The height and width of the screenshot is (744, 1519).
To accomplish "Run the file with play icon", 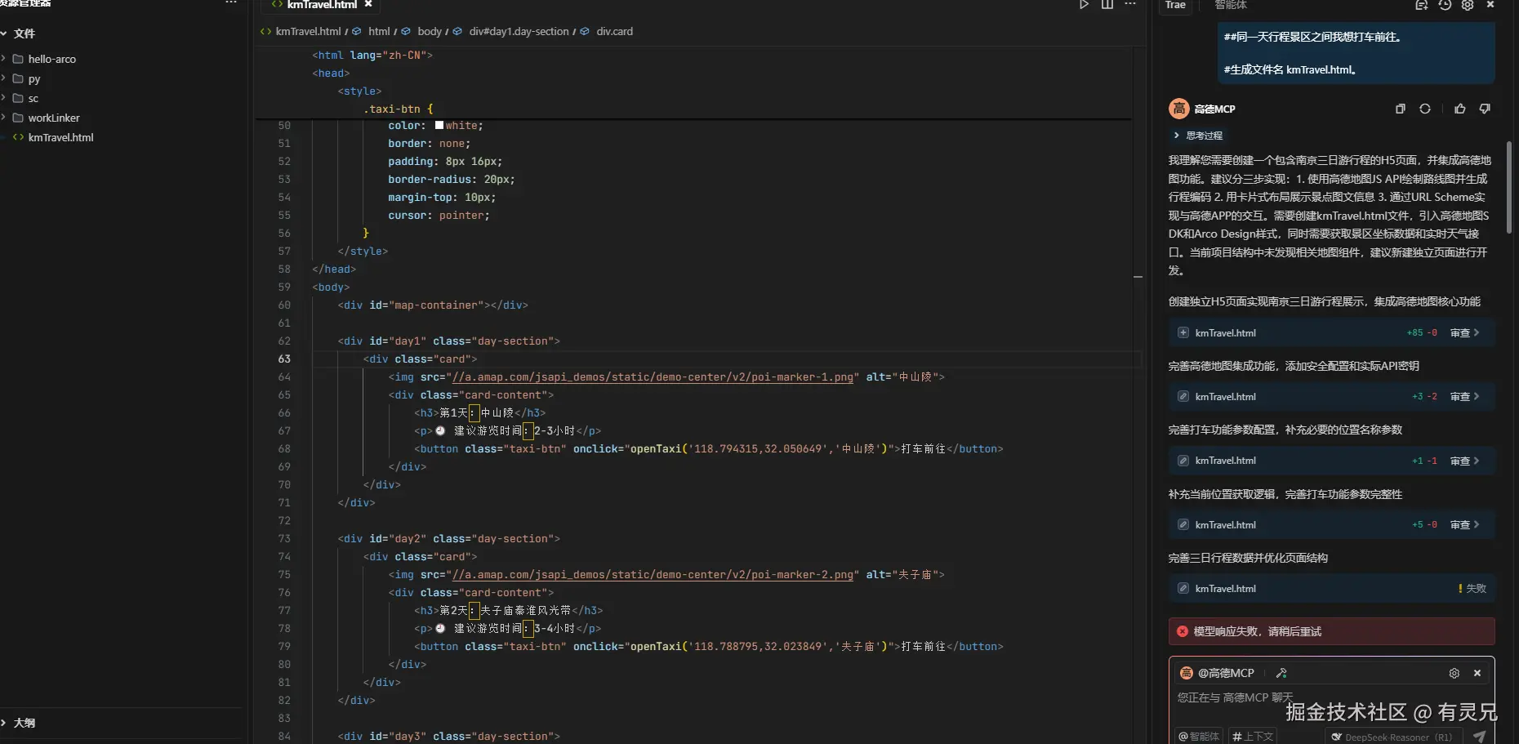I will (1084, 5).
